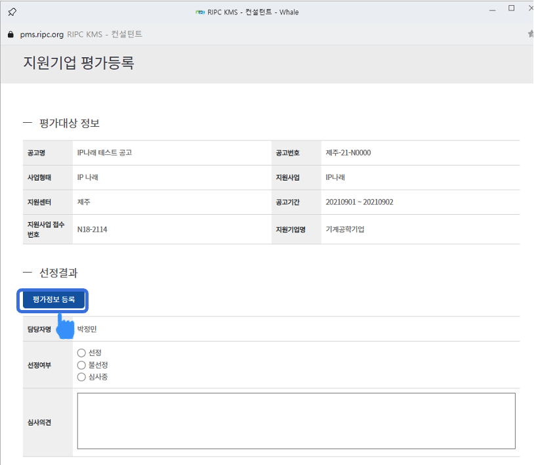Click the RIPC favicon in title bar
This screenshot has width=534, height=465.
pyautogui.click(x=199, y=12)
